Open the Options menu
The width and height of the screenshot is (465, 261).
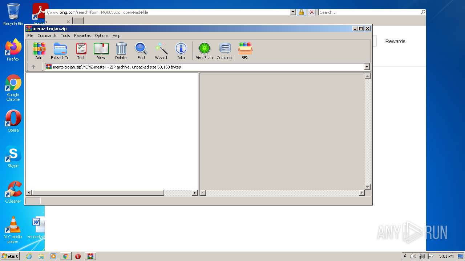(x=102, y=36)
